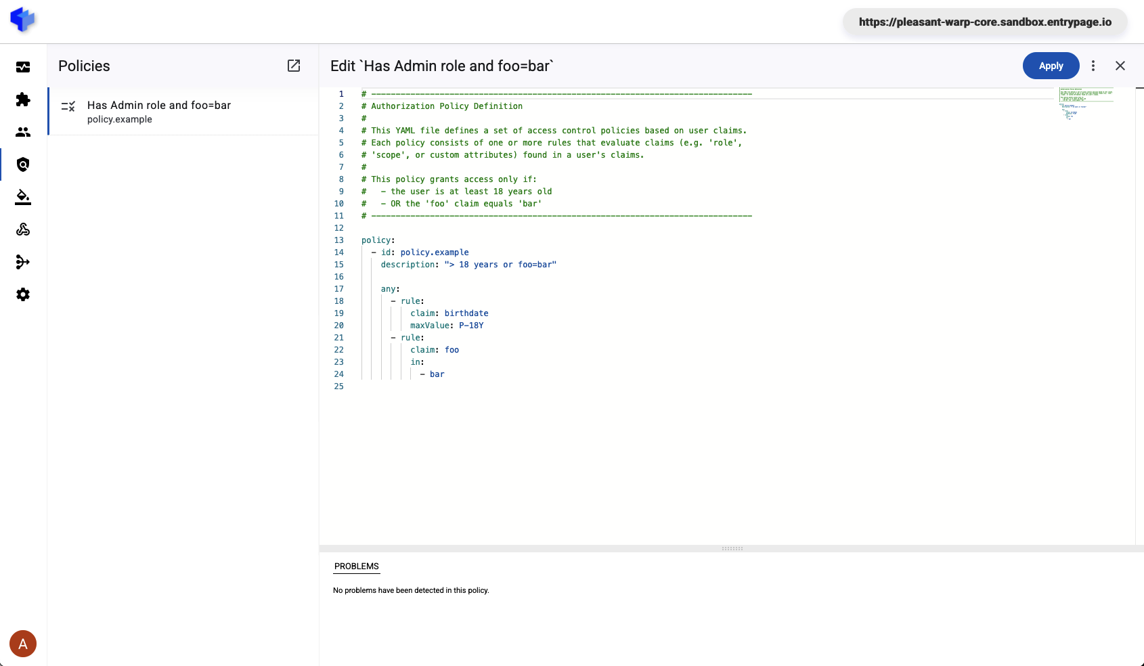This screenshot has width=1144, height=666.
Task: Open the extensions puzzle-piece sidebar icon
Action: (x=23, y=99)
